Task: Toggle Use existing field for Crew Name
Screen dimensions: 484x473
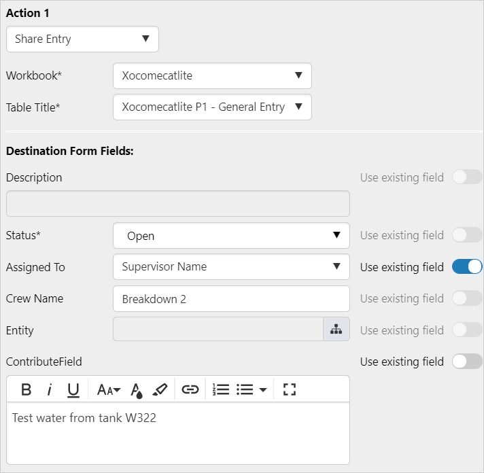Action: [467, 298]
